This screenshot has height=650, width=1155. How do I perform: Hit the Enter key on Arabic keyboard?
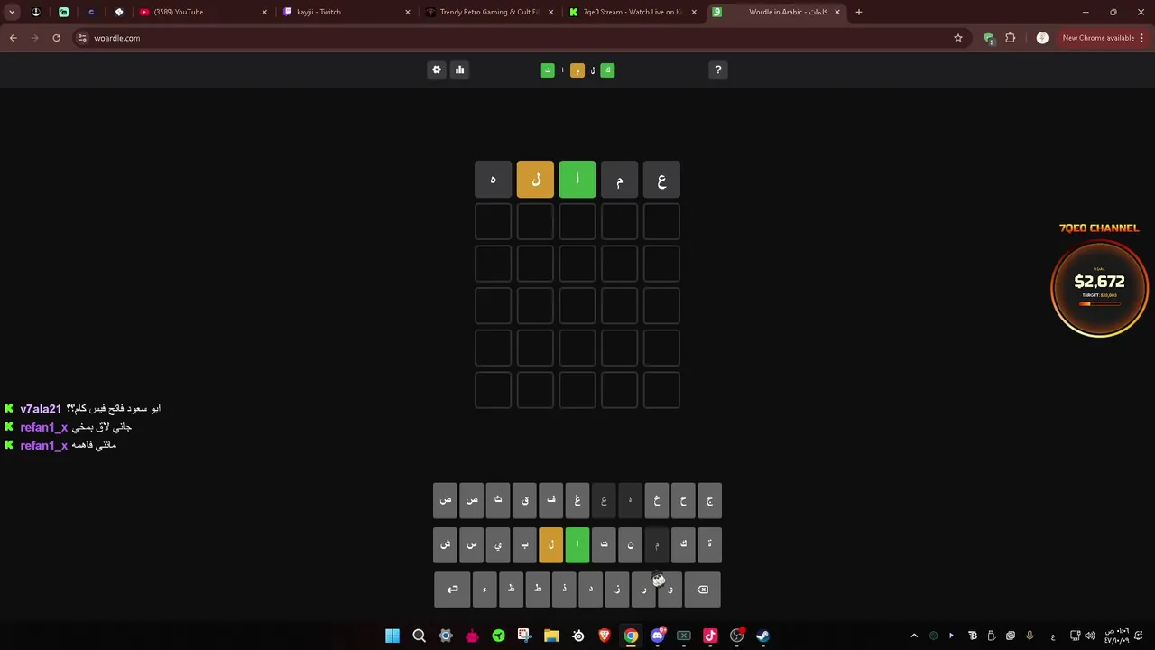click(452, 590)
